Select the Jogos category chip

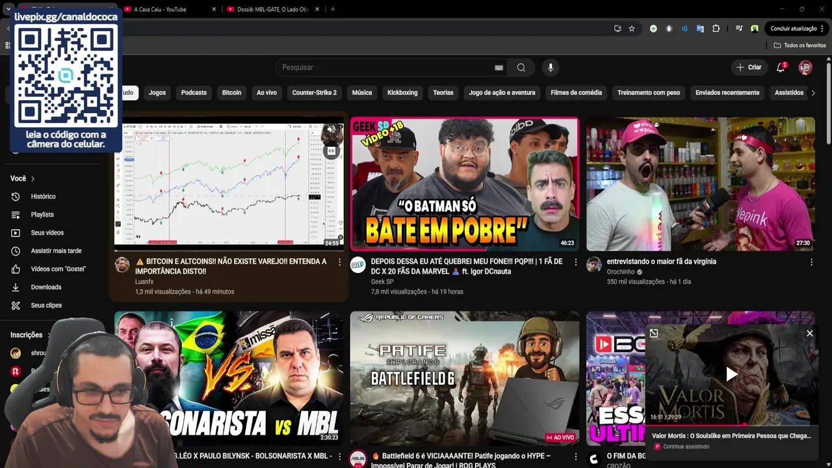pyautogui.click(x=157, y=93)
